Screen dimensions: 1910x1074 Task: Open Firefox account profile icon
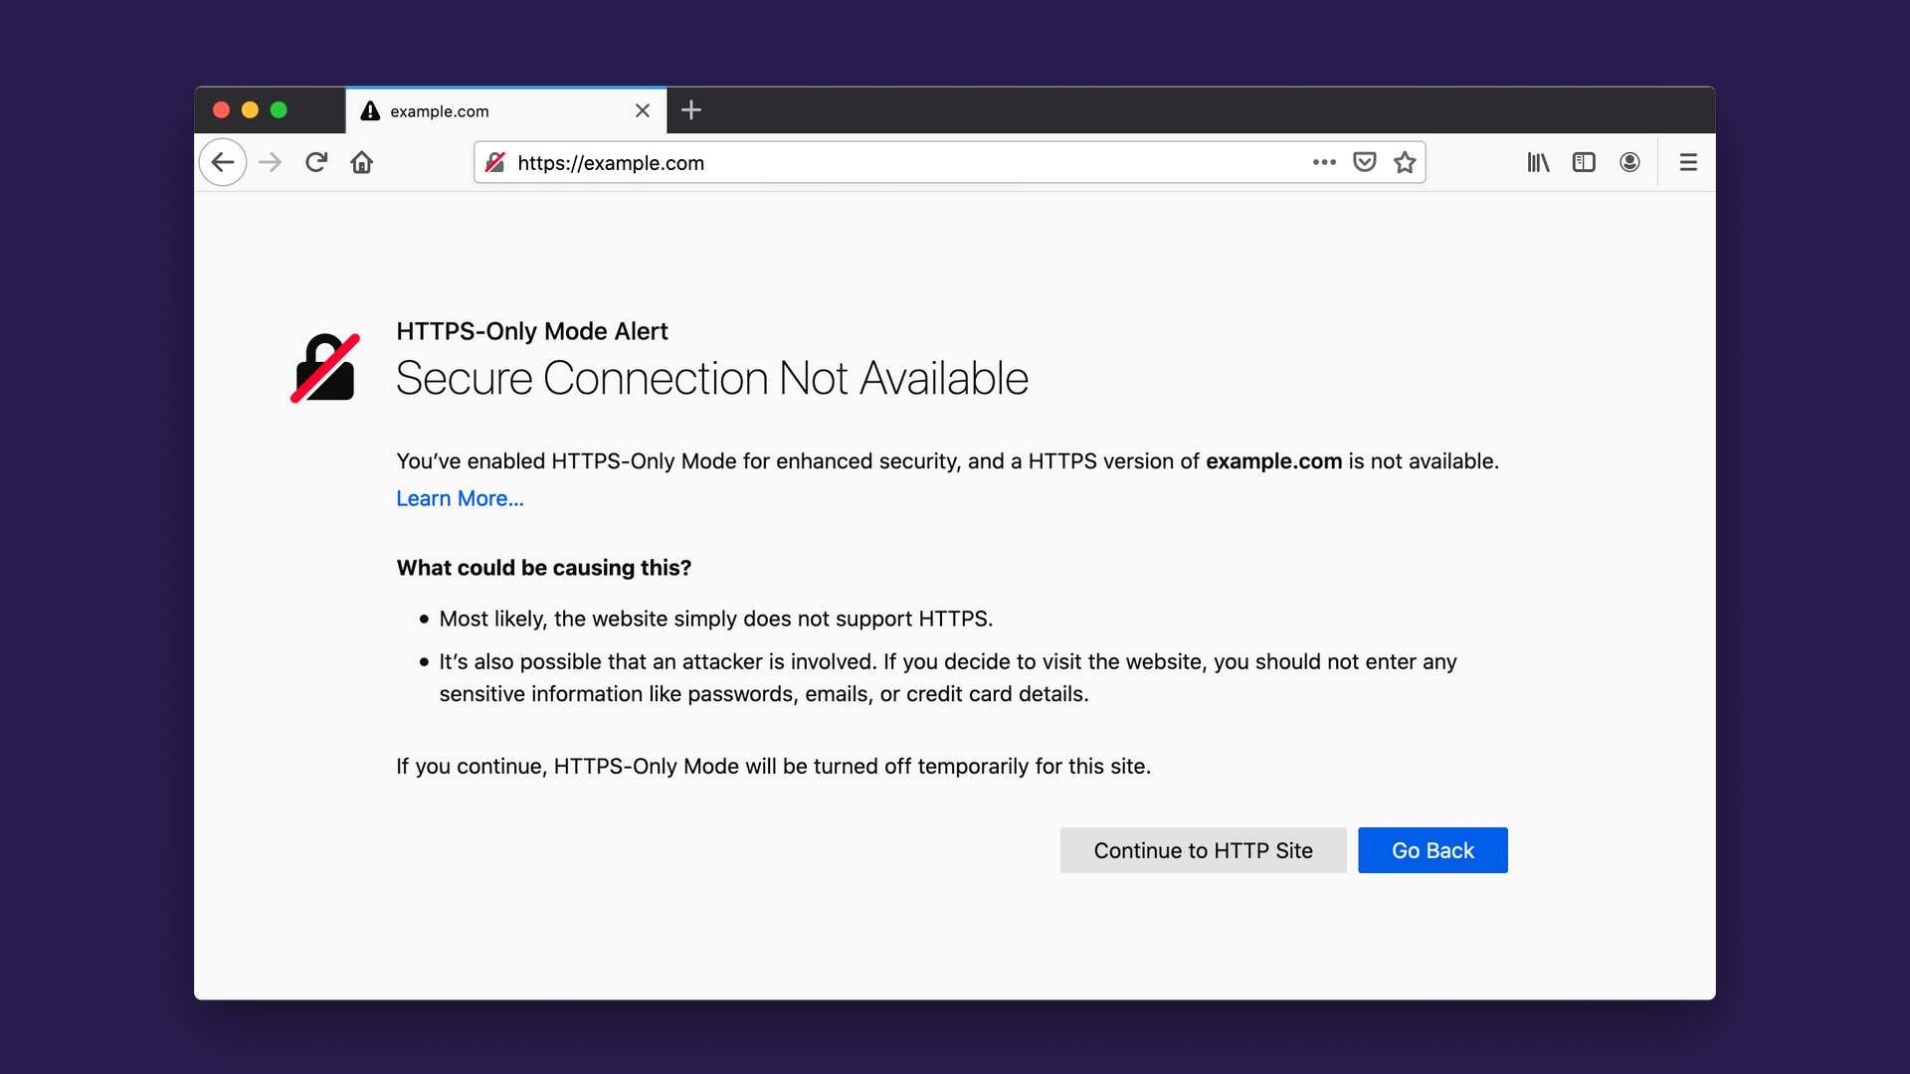tap(1629, 162)
